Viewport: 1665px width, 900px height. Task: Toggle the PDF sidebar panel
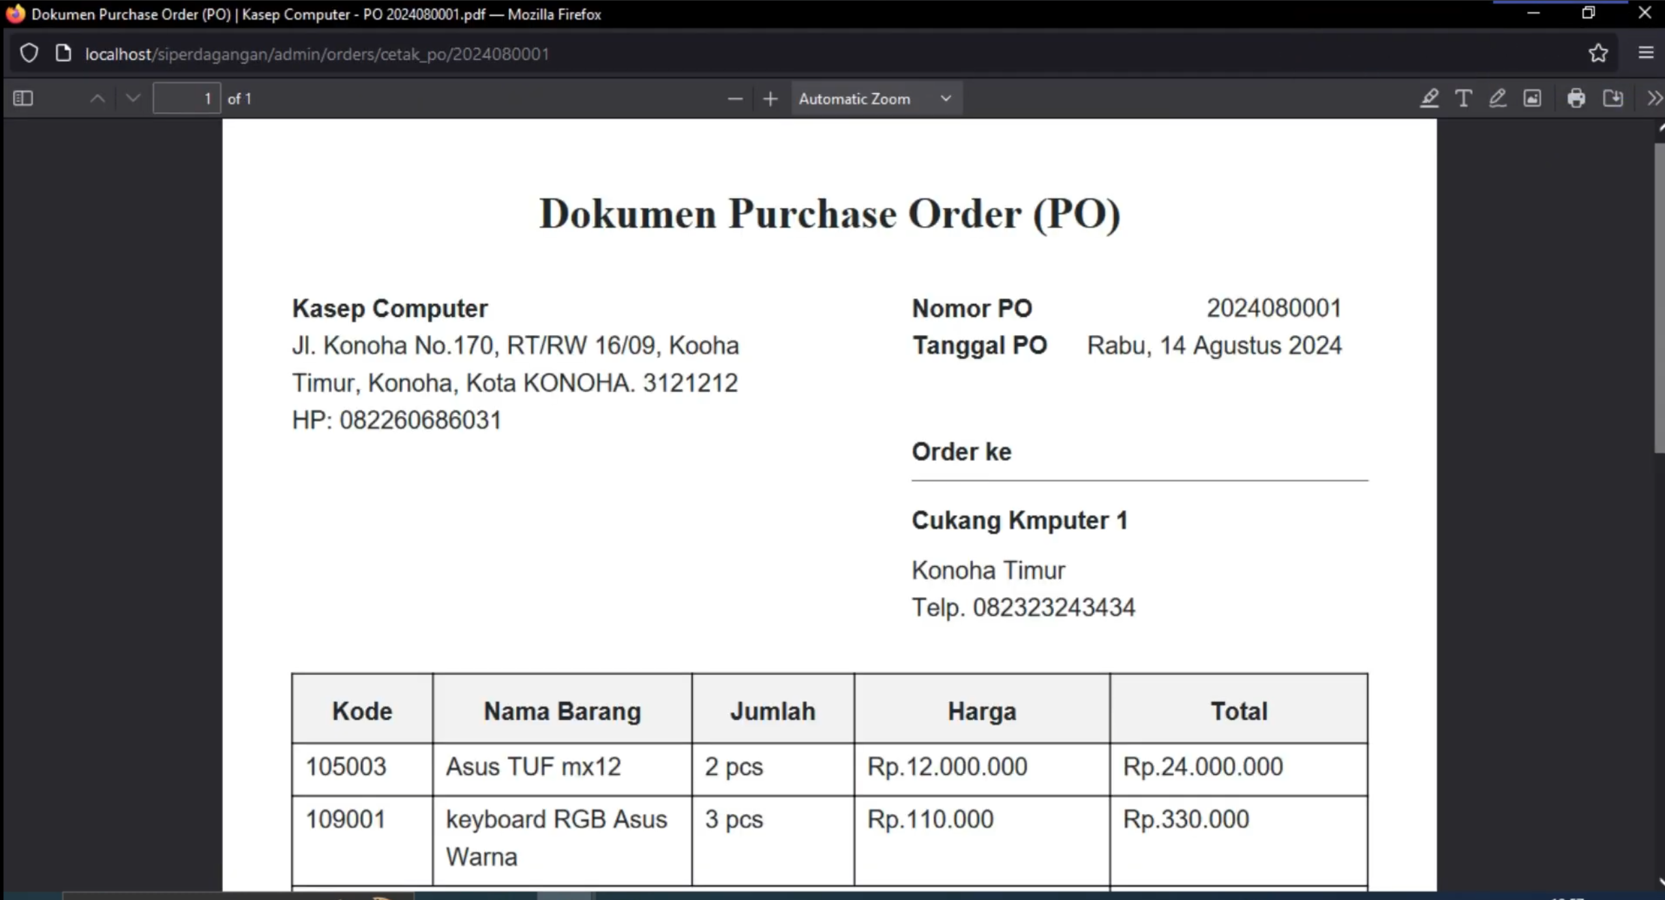(x=23, y=98)
